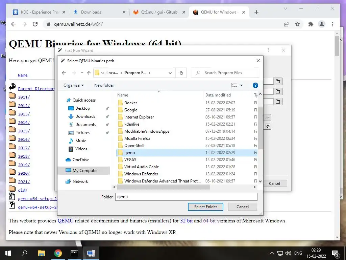Click Select Folder button
Screen dimensions: 346x260
tap(205, 207)
